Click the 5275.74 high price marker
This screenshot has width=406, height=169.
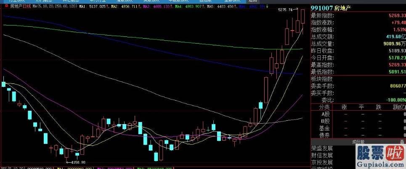tap(285, 10)
